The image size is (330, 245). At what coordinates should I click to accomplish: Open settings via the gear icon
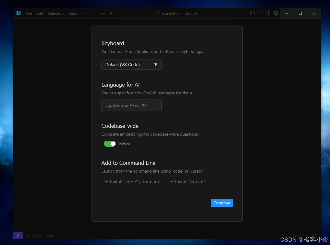click(x=276, y=13)
